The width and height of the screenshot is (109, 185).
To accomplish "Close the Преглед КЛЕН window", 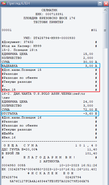I will (106, 4).
